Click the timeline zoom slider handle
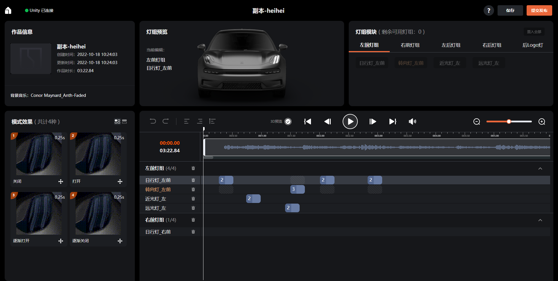This screenshot has width=558, height=281. click(x=509, y=122)
